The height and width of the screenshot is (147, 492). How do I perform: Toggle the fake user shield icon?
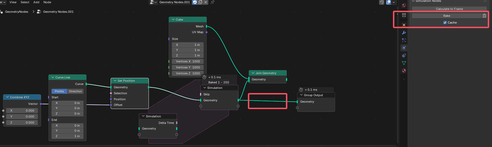(x=195, y=2)
